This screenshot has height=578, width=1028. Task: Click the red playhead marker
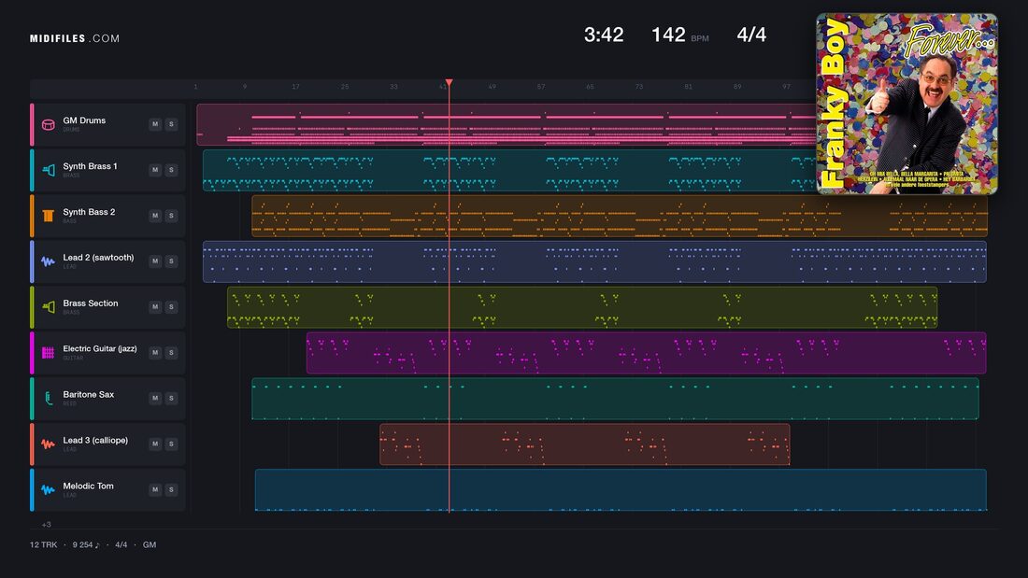450,82
